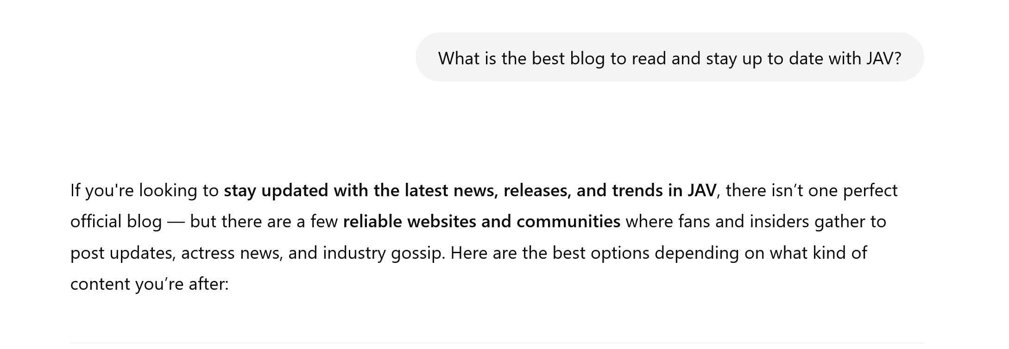Click the user message bubble about JAV
Screen dimensions: 1009x349
click(x=669, y=57)
